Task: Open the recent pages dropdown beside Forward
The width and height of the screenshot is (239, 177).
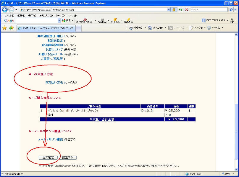Action: [16, 9]
